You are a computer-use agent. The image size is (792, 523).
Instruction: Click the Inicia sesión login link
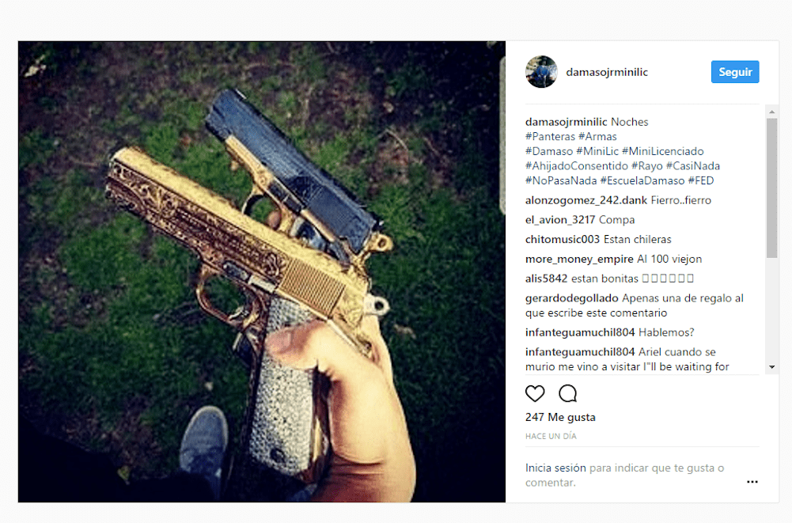point(555,468)
